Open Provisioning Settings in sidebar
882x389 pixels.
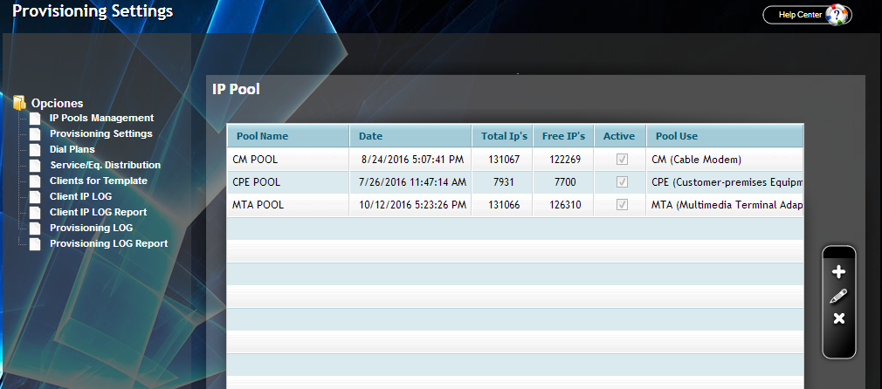(100, 134)
